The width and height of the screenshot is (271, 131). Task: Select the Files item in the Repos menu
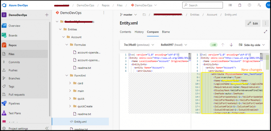pos(25,54)
